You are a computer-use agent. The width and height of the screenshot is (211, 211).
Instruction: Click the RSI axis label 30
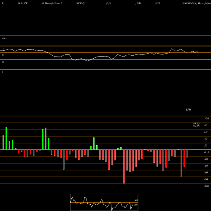pyautogui.click(x=3, y=62)
